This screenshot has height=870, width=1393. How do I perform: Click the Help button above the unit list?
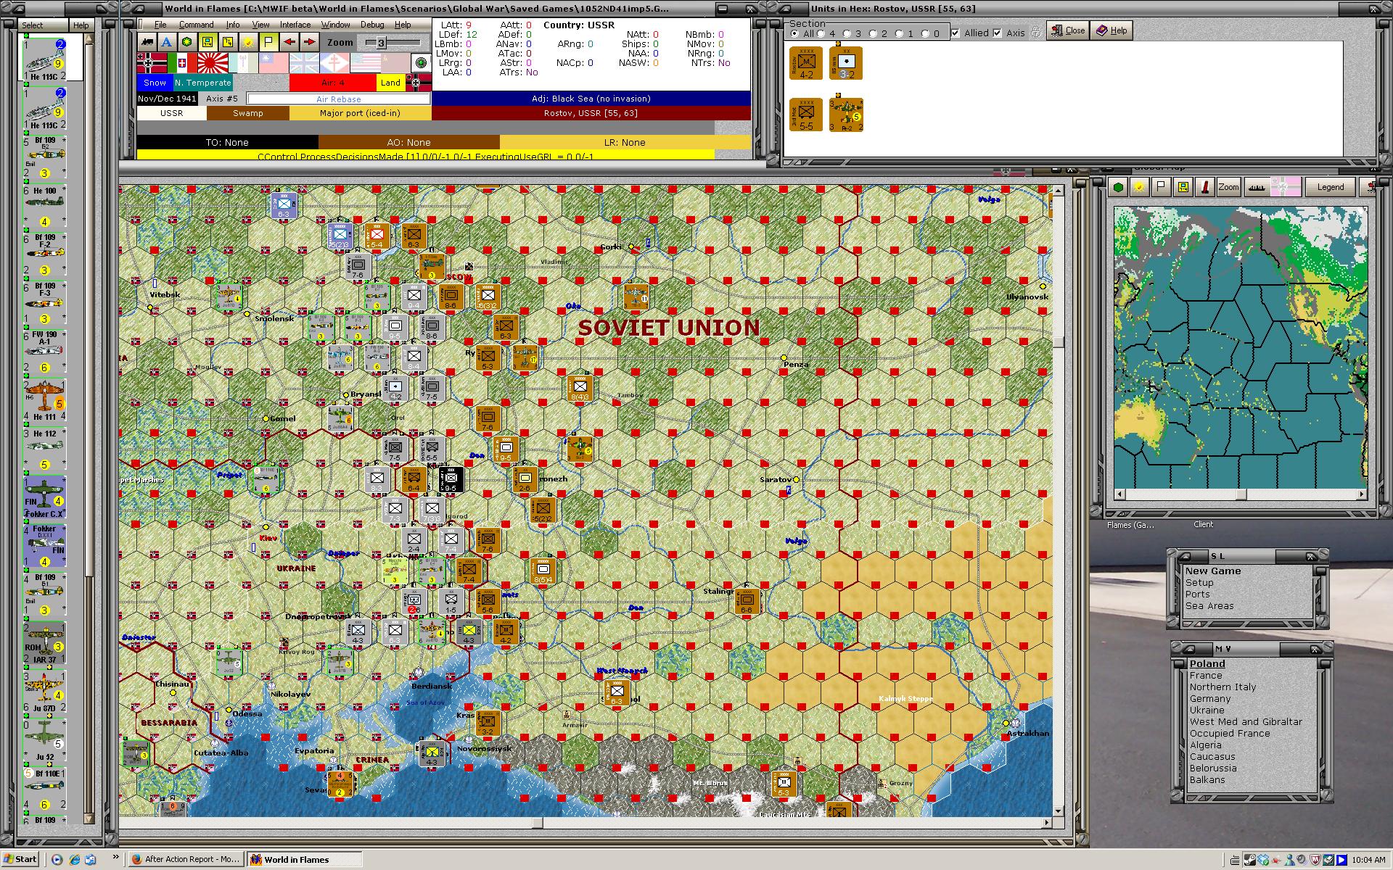pyautogui.click(x=81, y=25)
